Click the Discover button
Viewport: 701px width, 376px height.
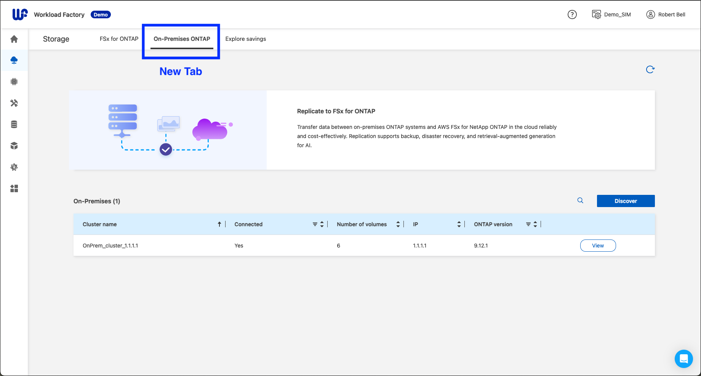coord(626,201)
